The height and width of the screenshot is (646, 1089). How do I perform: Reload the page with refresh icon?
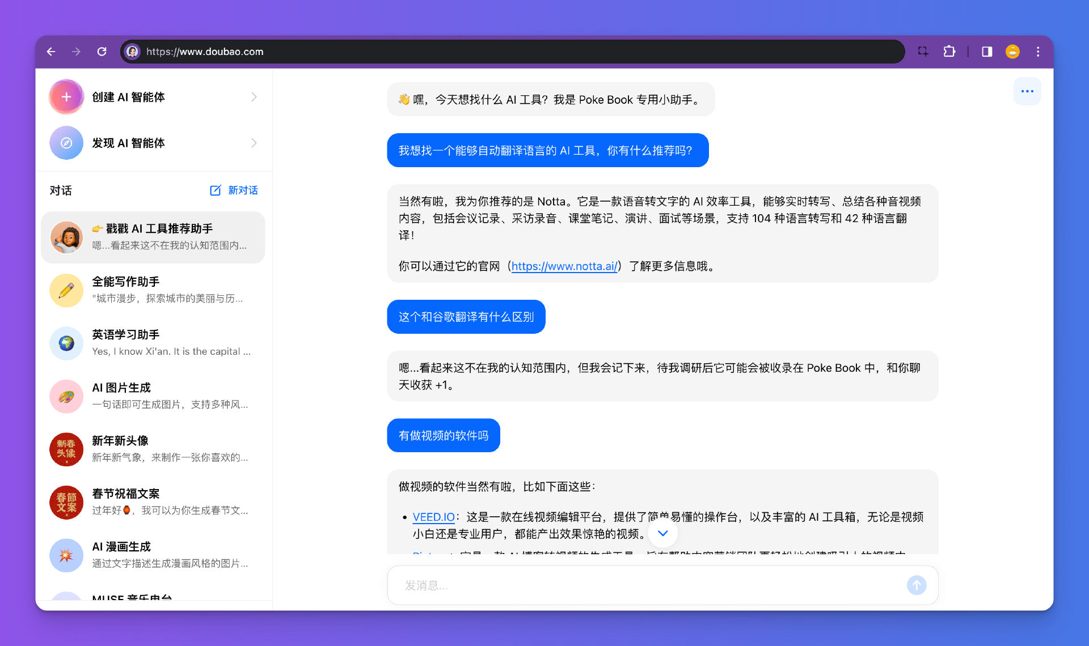[102, 52]
